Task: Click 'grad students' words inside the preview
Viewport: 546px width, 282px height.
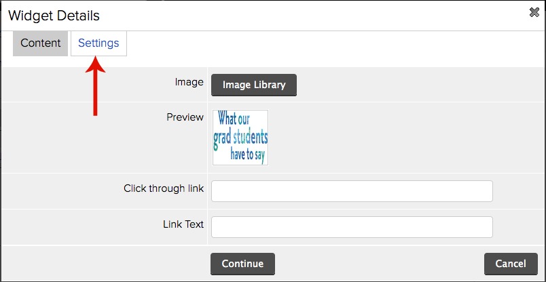Action: pyautogui.click(x=240, y=138)
